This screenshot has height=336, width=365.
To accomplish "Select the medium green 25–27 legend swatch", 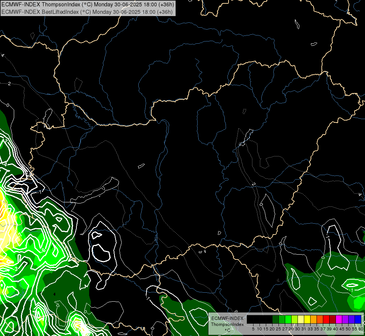I will click(x=282, y=319).
